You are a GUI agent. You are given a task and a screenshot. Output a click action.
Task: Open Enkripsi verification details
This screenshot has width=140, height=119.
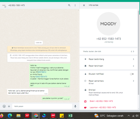pyautogui.click(x=108, y=92)
